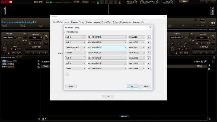Screen dimensions: 217x122
Task: Confirm Advanced Config with OK
Action: click(132, 86)
